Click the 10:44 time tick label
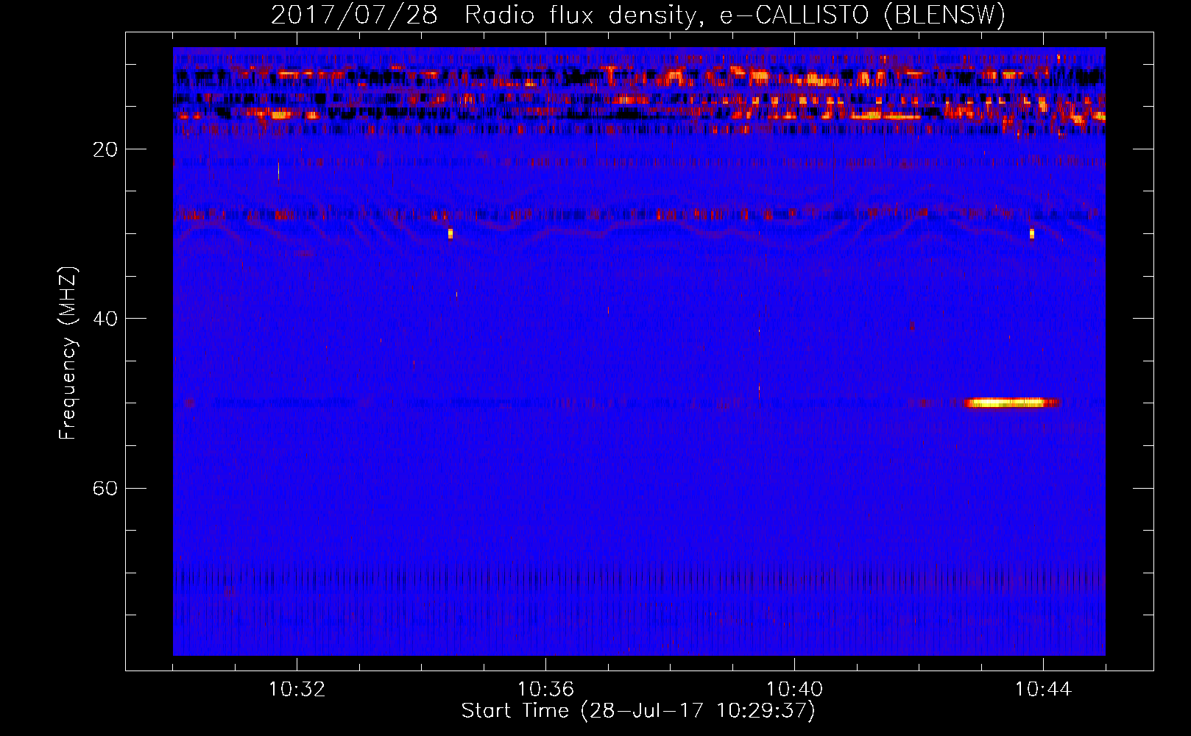 click(x=1043, y=690)
